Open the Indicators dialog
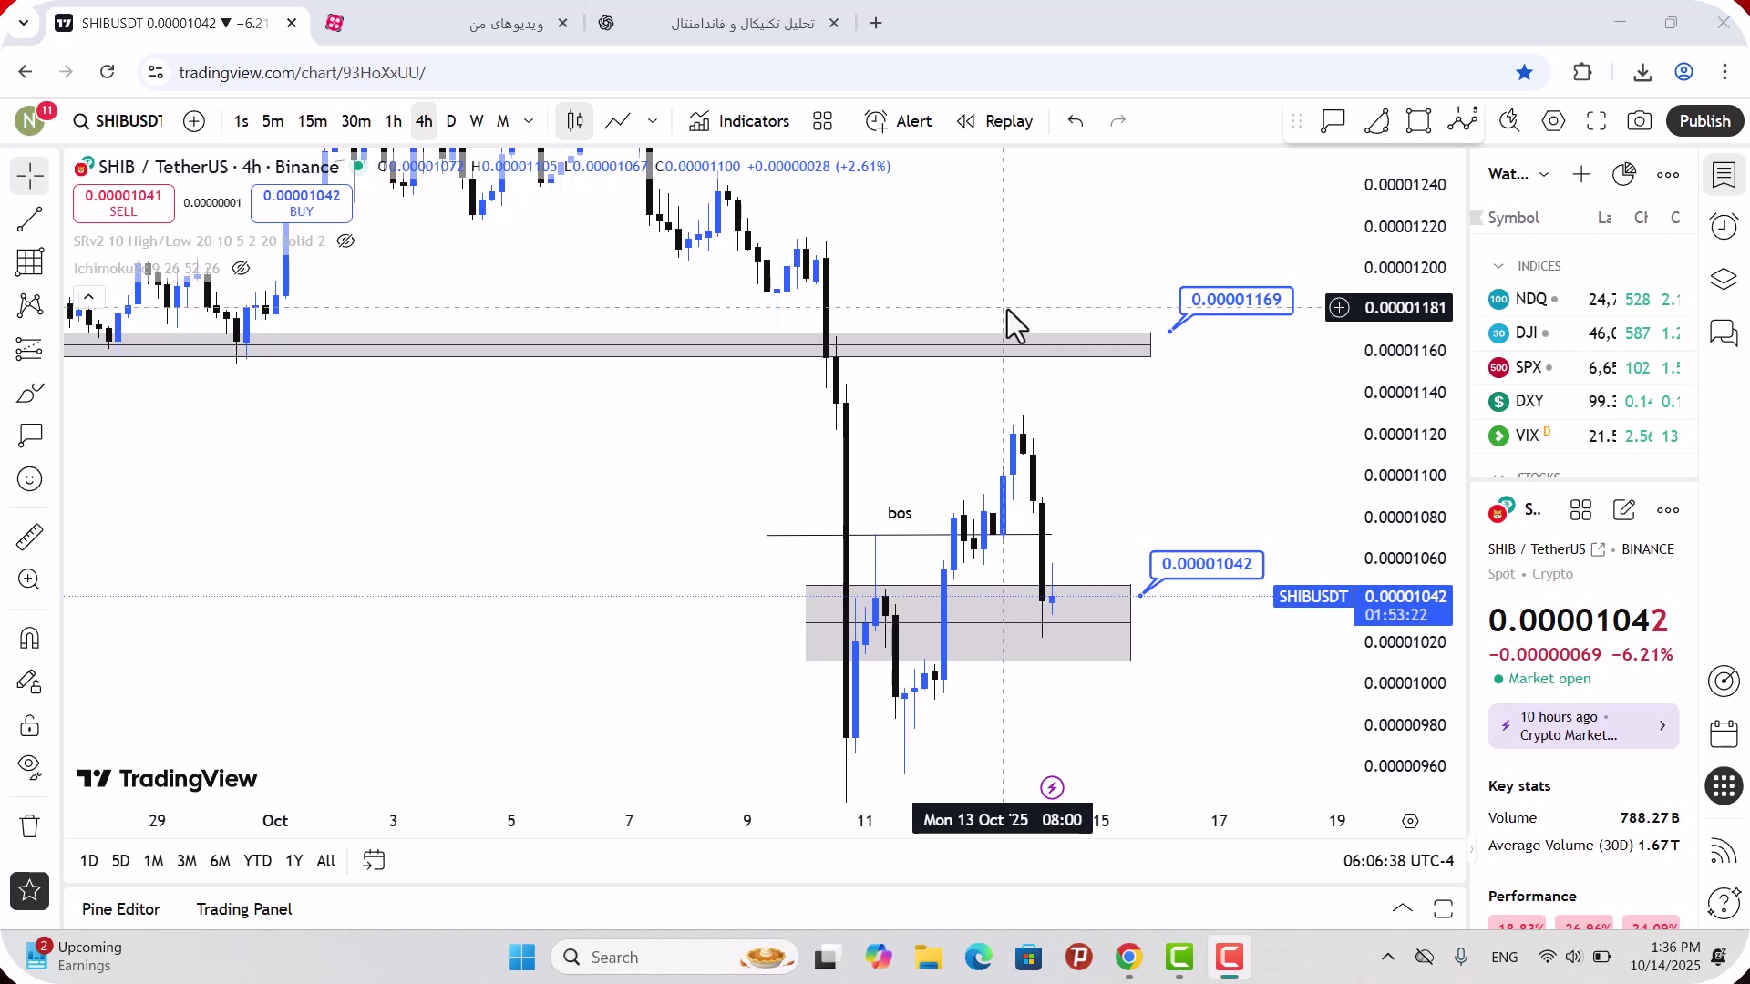The image size is (1750, 984). pos(739,121)
